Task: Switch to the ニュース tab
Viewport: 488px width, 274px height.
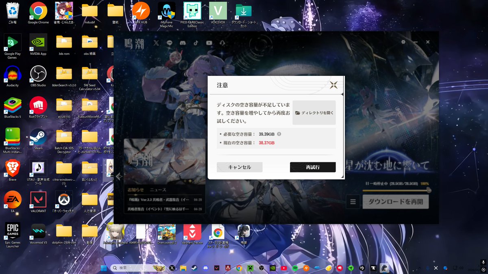Action: 158,190
